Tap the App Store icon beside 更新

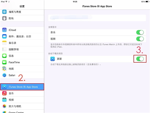(x=52, y=59)
